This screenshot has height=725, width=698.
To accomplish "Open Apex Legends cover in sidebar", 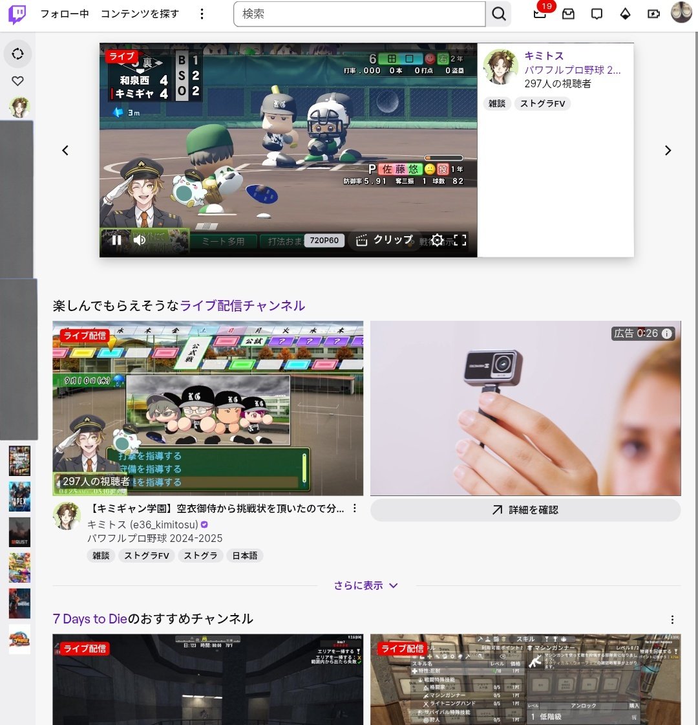I will pyautogui.click(x=19, y=497).
